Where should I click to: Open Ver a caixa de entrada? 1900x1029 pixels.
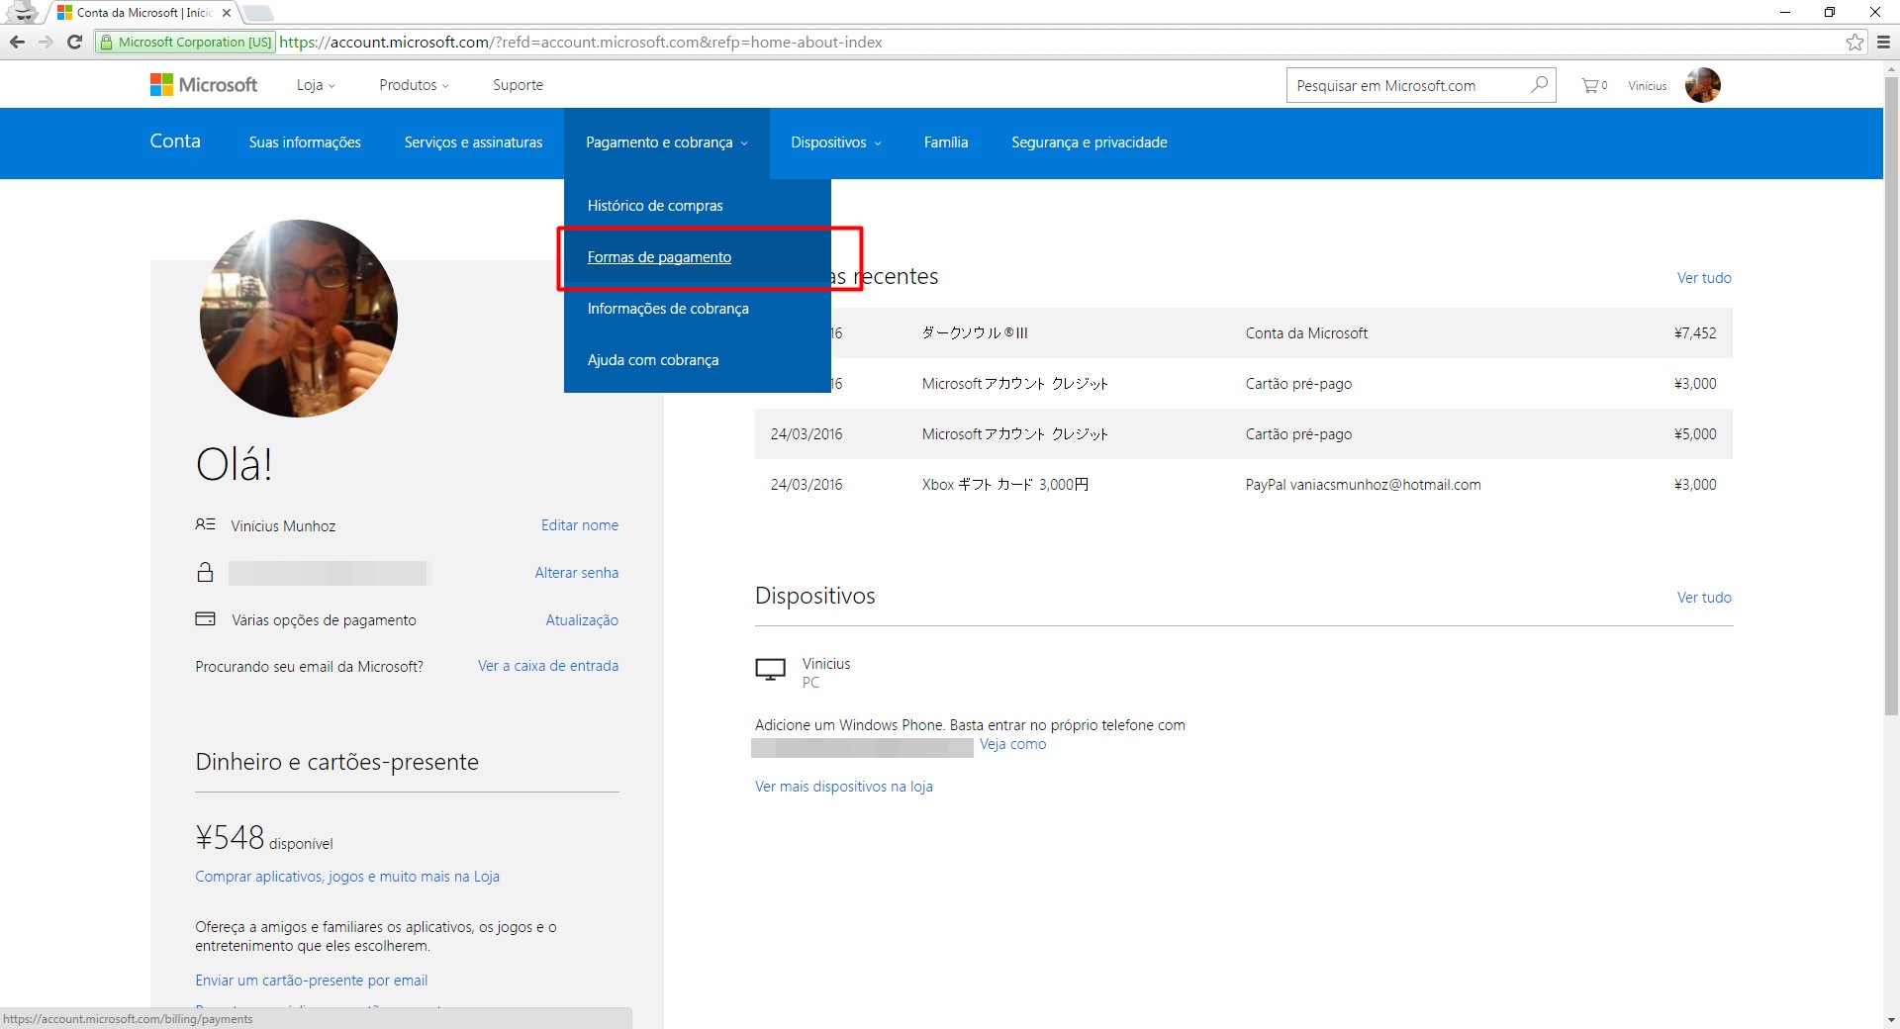548,666
